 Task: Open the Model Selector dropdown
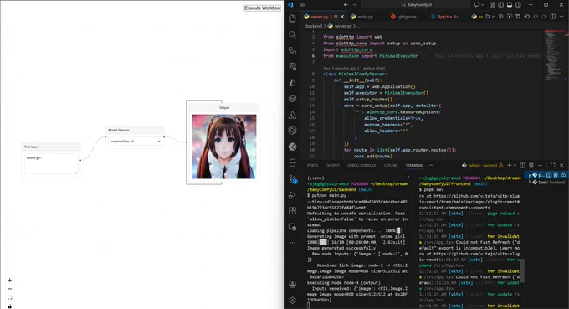[x=135, y=142]
